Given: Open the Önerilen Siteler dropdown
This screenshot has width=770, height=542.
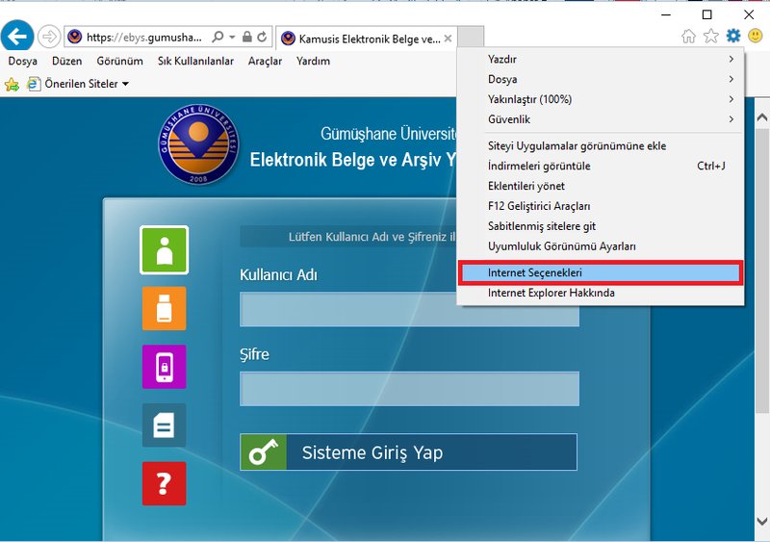Looking at the screenshot, I should (x=85, y=85).
